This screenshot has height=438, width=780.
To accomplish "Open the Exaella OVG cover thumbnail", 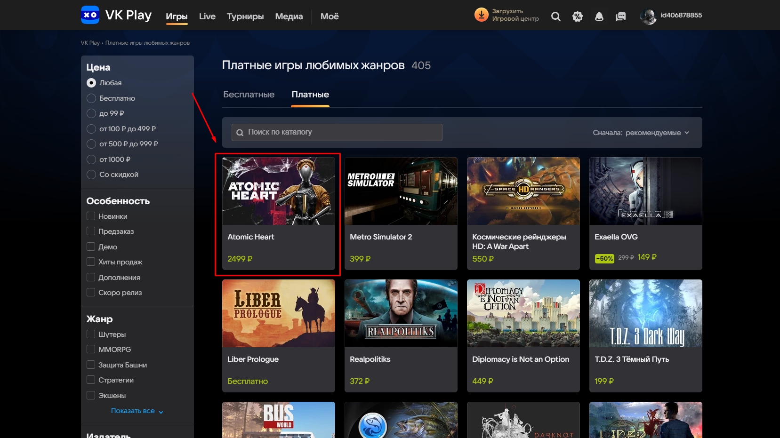I will pyautogui.click(x=646, y=191).
